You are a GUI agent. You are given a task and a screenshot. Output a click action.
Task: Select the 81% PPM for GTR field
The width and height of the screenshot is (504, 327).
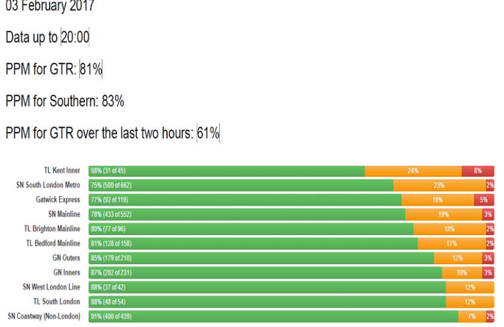[90, 70]
